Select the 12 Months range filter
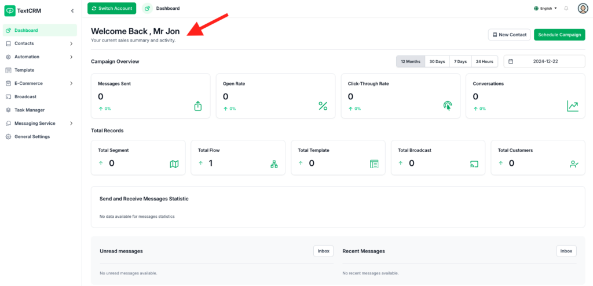The width and height of the screenshot is (593, 286). [x=411, y=61]
